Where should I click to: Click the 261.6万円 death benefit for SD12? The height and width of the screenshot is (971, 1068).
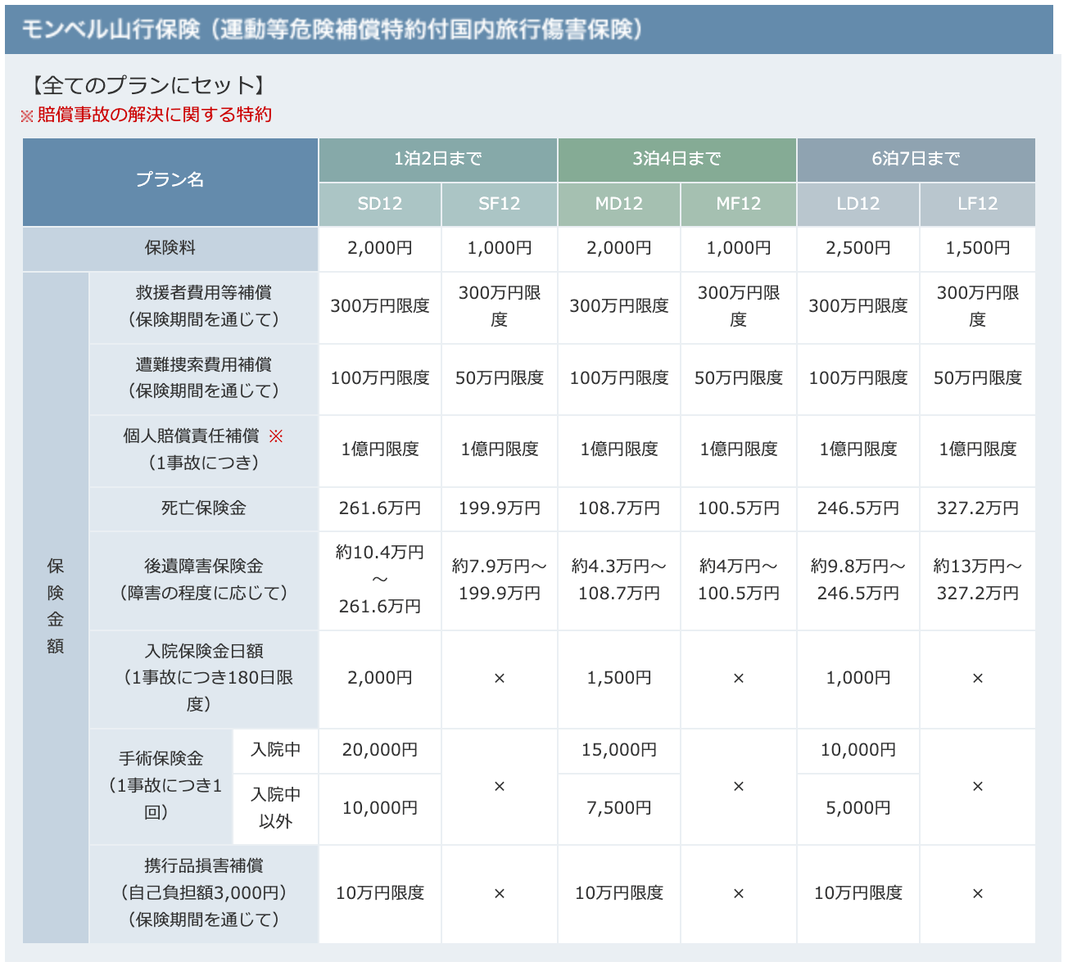point(380,508)
